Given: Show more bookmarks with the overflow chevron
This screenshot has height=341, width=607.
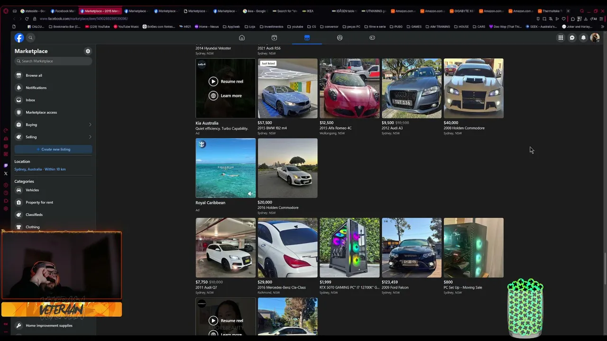Looking at the screenshot, I should 602,27.
